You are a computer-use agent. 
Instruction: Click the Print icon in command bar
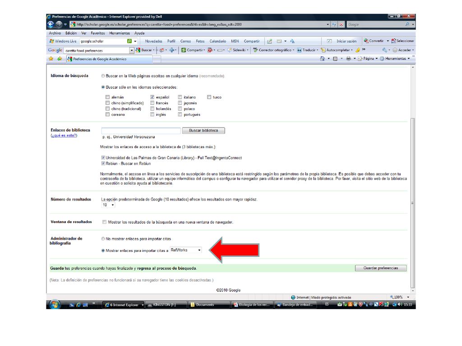(x=348, y=59)
